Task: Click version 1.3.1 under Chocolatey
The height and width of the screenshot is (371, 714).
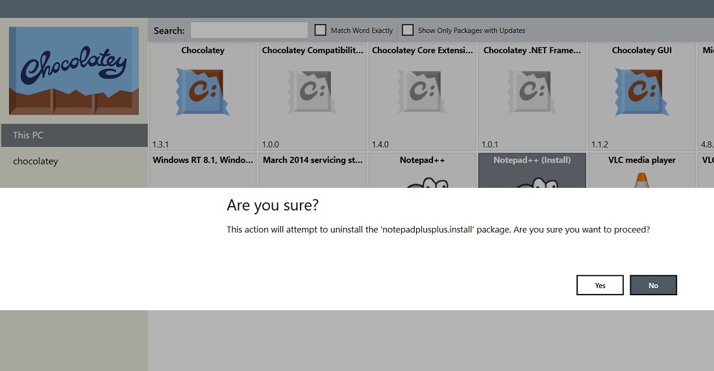Action: tap(160, 144)
